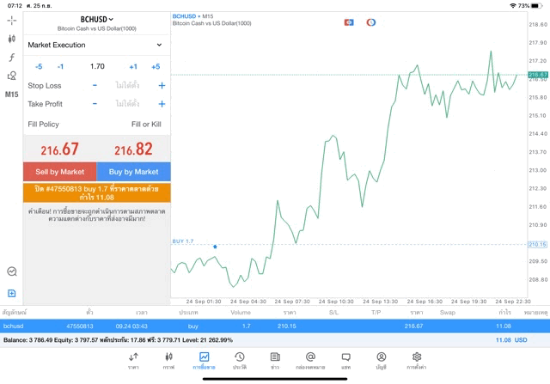The width and height of the screenshot is (550, 384).
Task: Click the Take Profit value field
Action: (128, 104)
